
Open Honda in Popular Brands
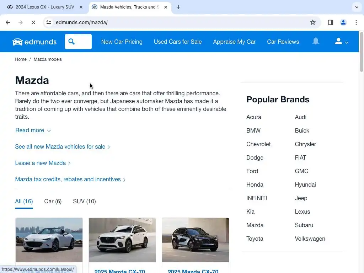255,184
